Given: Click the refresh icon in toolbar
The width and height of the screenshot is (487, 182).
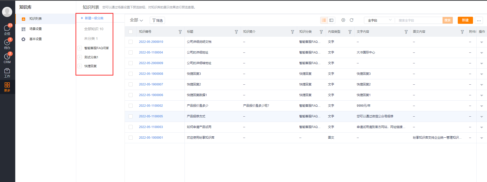Looking at the screenshot, I should click(352, 20).
